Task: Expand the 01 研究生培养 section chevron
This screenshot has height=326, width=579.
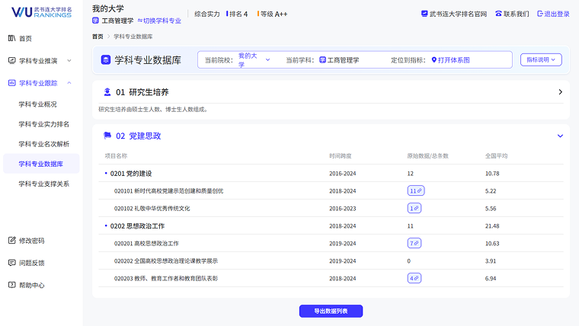Action: pos(560,92)
